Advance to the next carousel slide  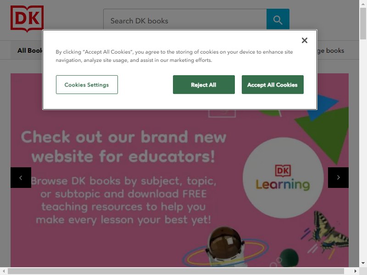point(338,177)
